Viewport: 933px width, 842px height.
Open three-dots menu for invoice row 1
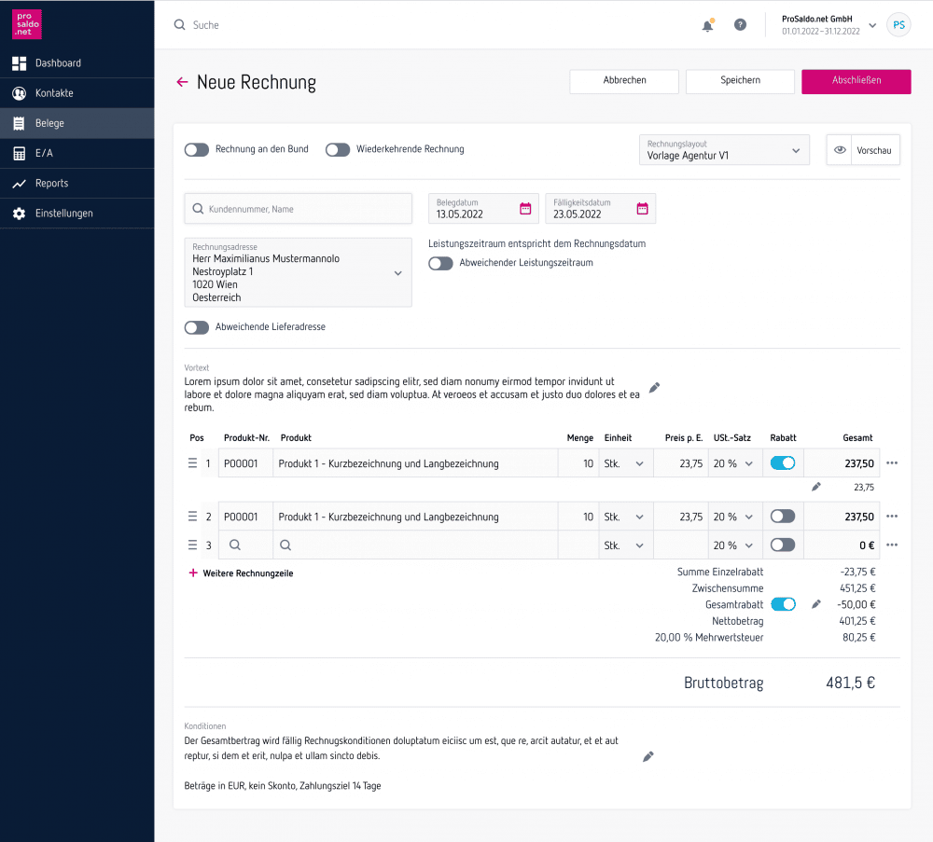892,463
